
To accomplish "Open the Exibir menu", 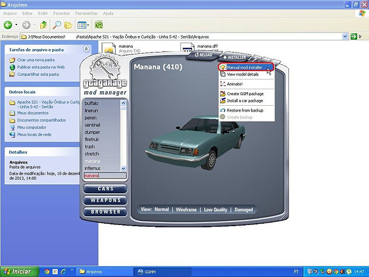I will (43, 13).
